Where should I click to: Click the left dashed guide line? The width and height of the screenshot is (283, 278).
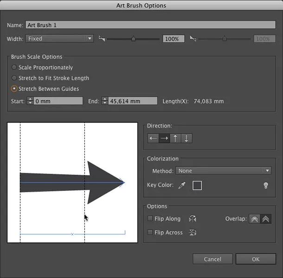(x=20, y=182)
